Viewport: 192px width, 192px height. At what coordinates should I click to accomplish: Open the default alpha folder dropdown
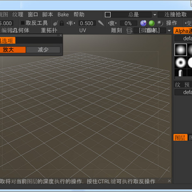183,38
